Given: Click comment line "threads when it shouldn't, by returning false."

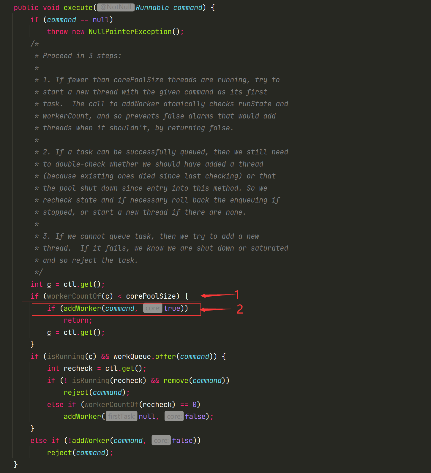Looking at the screenshot, I should tap(138, 128).
